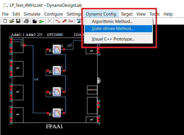Select the bottom low-pass filter block
The image size is (184, 135).
[57, 112]
